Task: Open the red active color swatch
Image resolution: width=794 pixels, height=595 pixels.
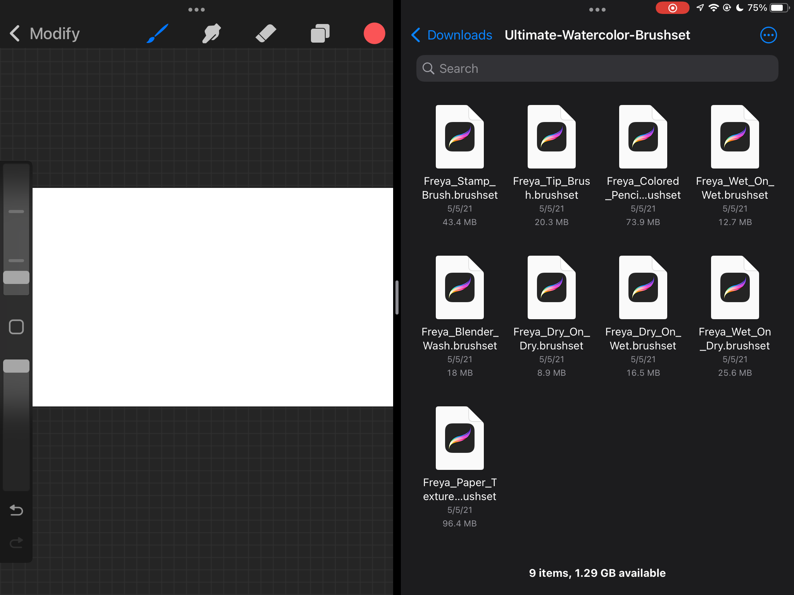Action: [x=374, y=33]
